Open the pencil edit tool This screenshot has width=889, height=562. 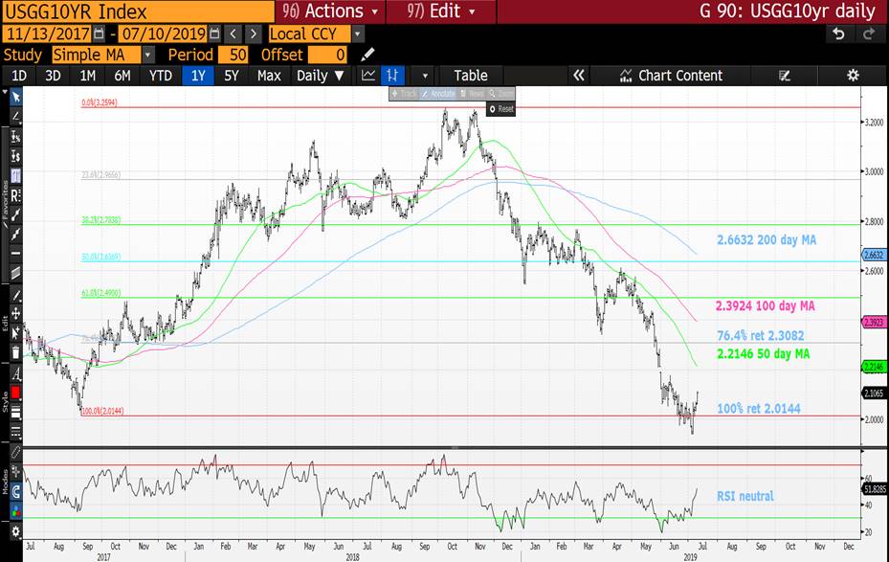click(x=16, y=295)
